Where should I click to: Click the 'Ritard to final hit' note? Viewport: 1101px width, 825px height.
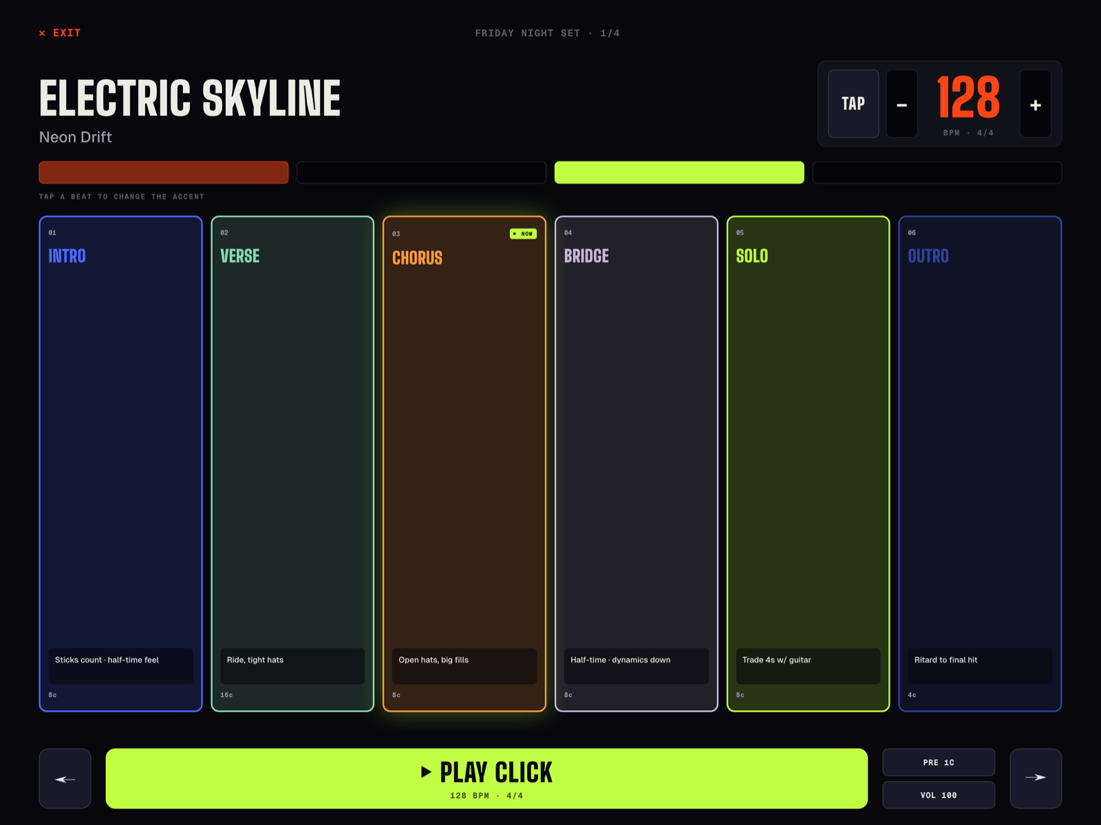(x=980, y=665)
